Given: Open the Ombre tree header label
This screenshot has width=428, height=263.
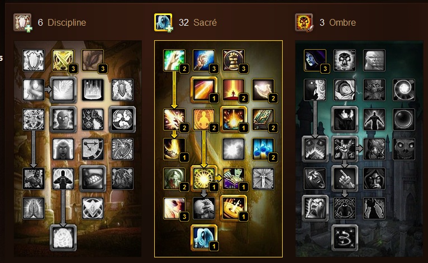Looking at the screenshot, I should click(343, 22).
